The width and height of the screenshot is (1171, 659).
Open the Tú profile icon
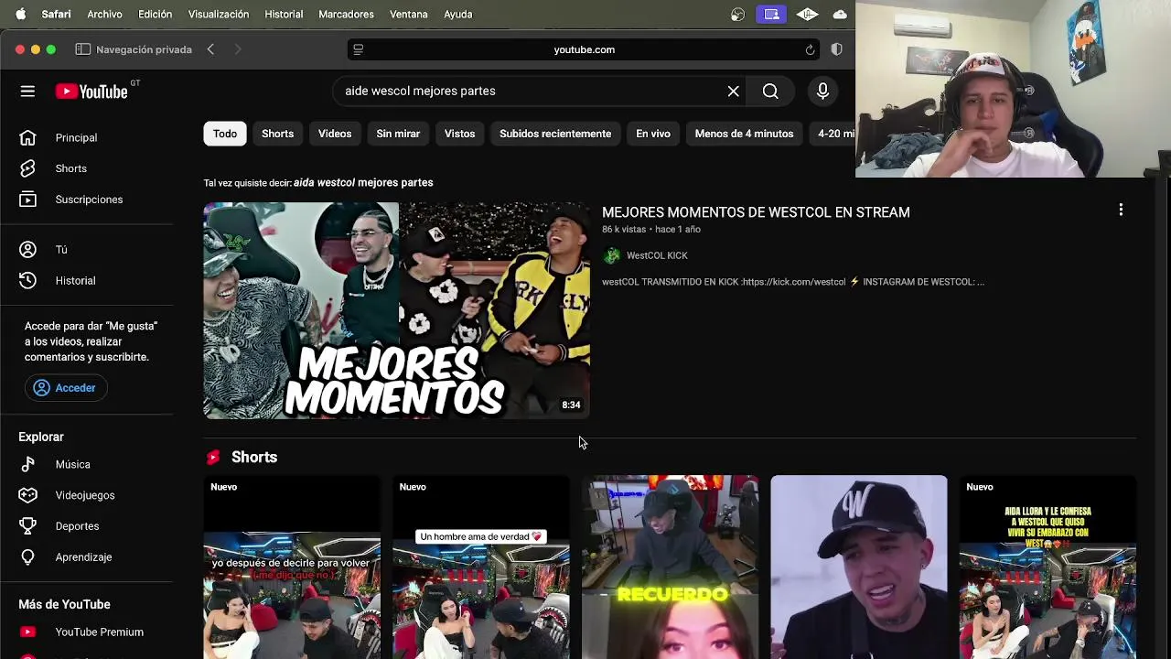(27, 249)
